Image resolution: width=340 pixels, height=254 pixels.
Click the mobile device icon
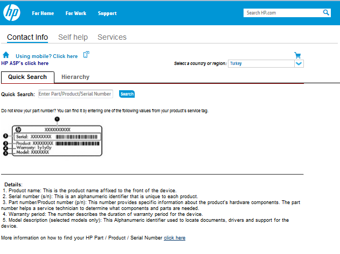coord(86,55)
